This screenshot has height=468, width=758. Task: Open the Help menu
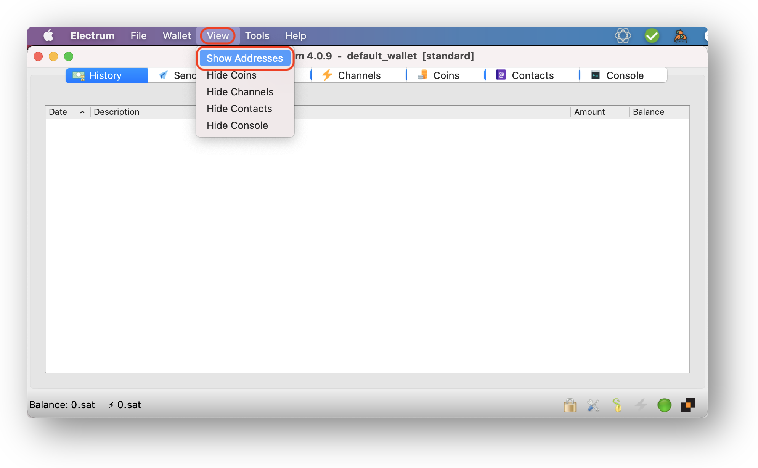click(295, 36)
